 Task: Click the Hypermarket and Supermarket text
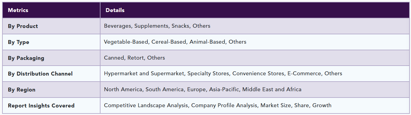point(144,73)
